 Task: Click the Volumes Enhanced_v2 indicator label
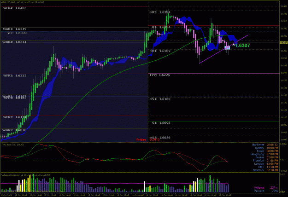tap(26, 175)
